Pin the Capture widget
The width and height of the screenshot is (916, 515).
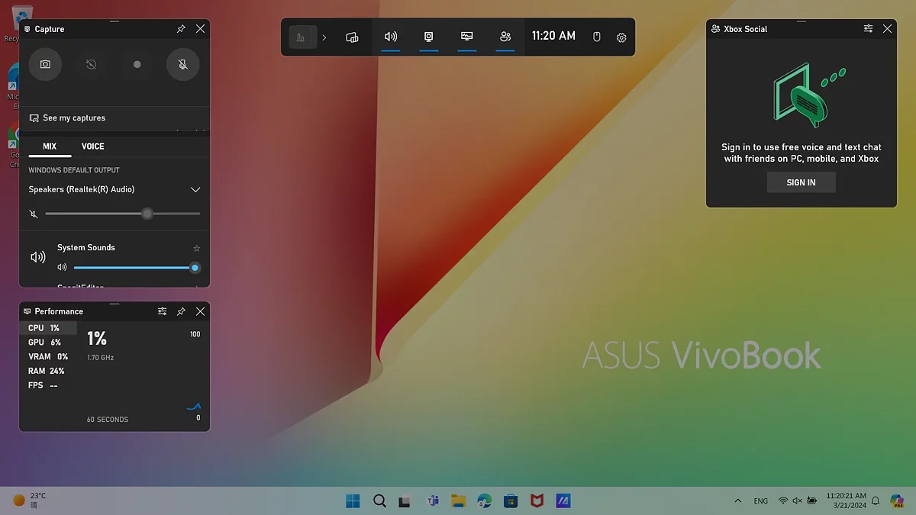(181, 29)
